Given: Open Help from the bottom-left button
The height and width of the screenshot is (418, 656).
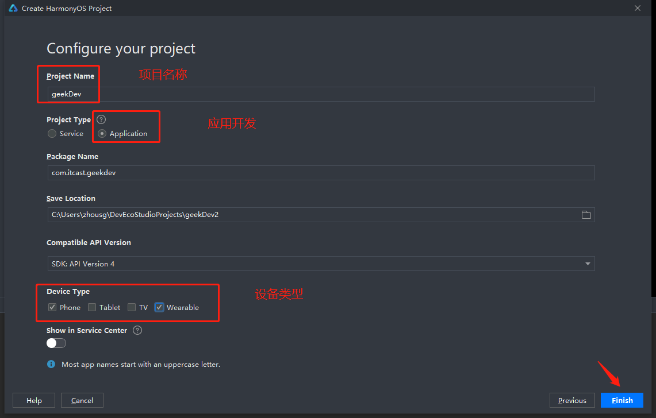Looking at the screenshot, I should pos(34,400).
